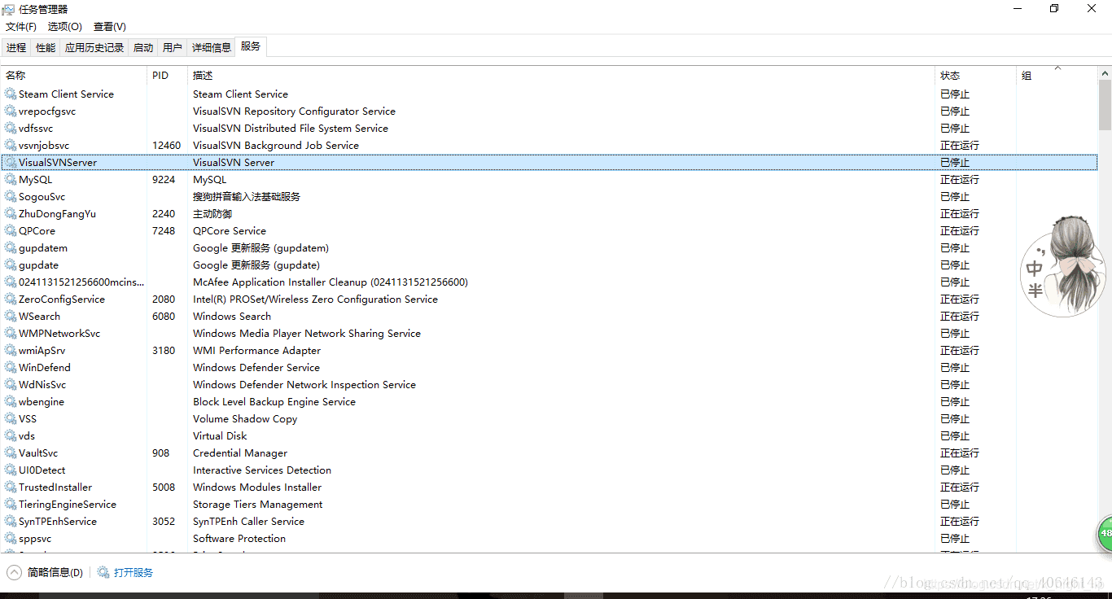Image resolution: width=1112 pixels, height=599 pixels.
Task: Click the SynTPEnhService gear icon
Action: tap(11, 522)
